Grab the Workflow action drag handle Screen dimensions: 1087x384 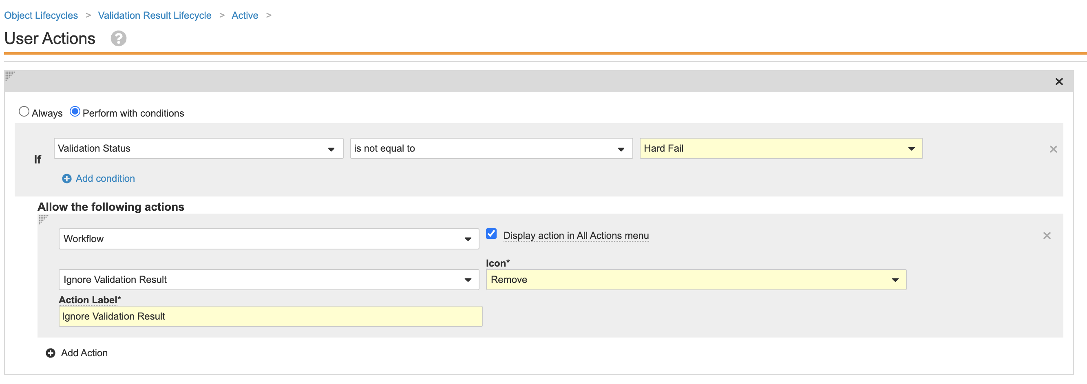(x=43, y=219)
